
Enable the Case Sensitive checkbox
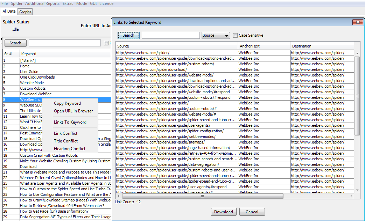pos(235,35)
